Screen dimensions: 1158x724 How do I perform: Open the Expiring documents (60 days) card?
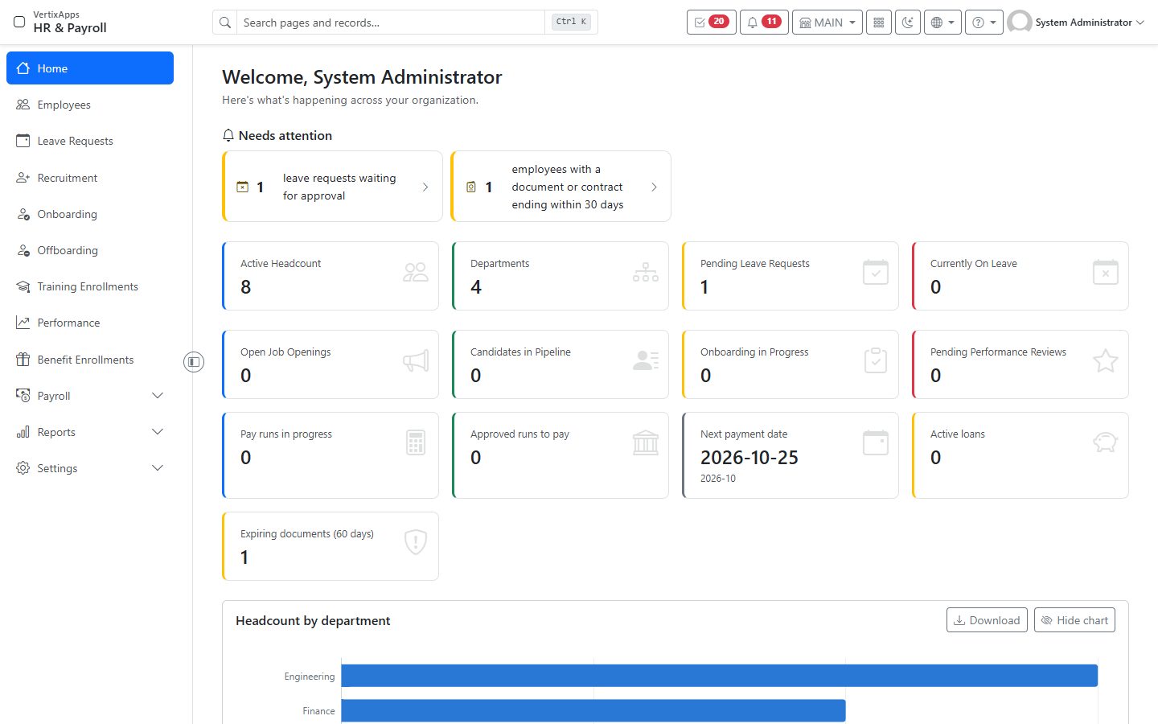pyautogui.click(x=331, y=546)
